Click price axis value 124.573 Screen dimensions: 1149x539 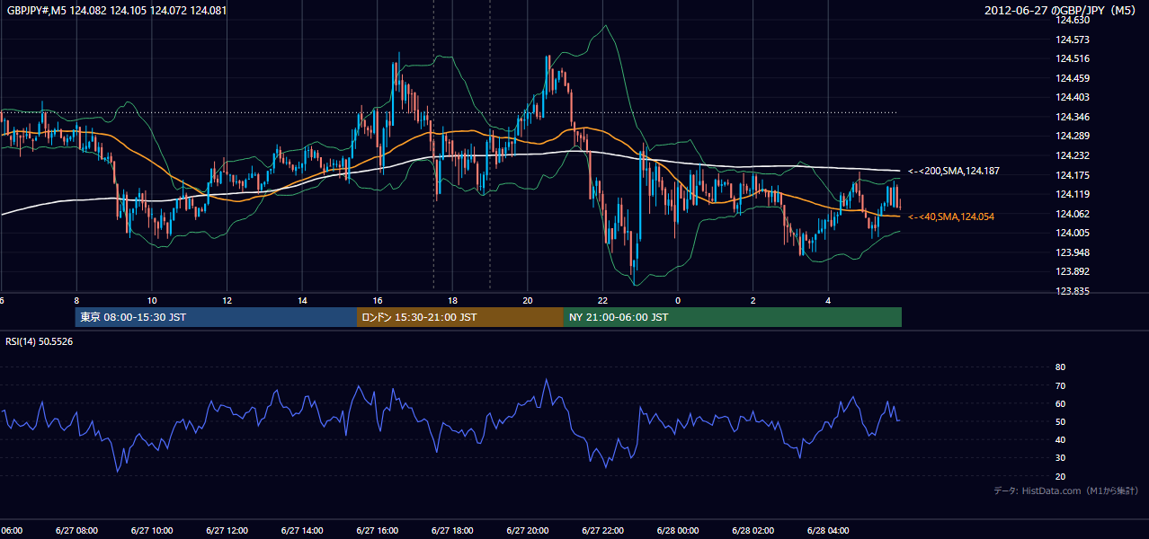(1072, 40)
